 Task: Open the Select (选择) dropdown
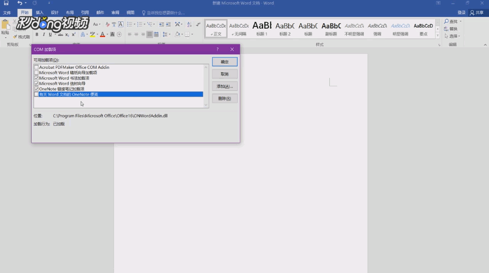[452, 36]
